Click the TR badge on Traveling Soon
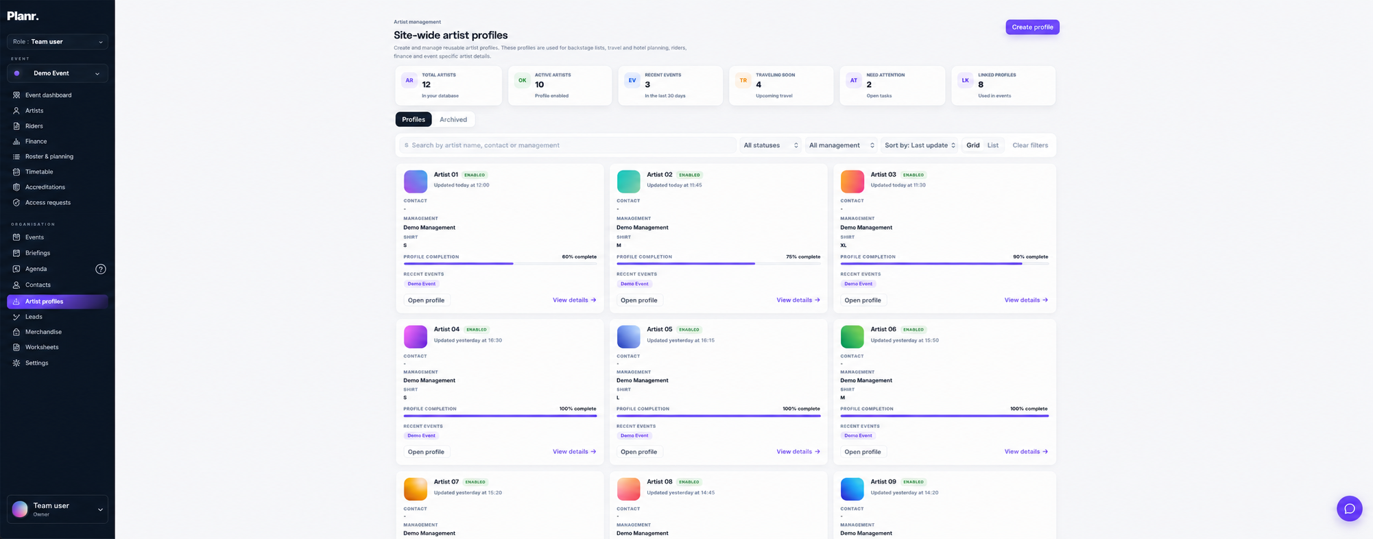This screenshot has height=539, width=1373. pos(743,80)
